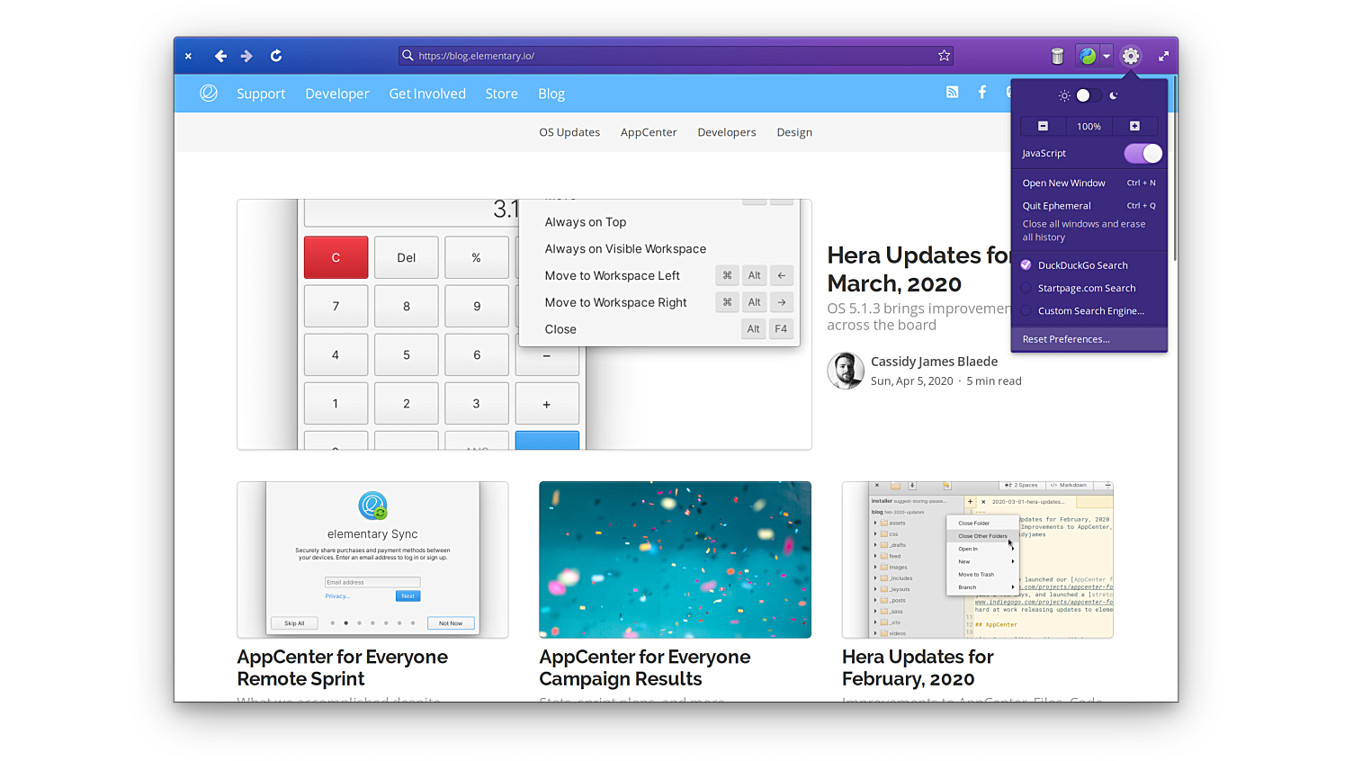1353x761 pixels.
Task: Go back using the back arrow
Action: pos(220,56)
